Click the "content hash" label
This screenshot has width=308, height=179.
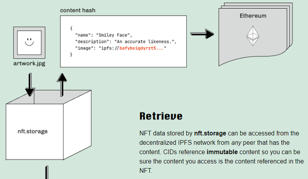point(78,10)
